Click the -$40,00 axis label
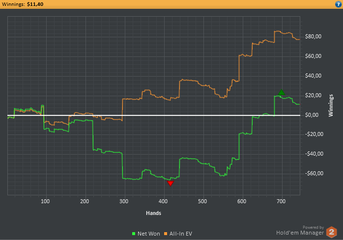 314,154
